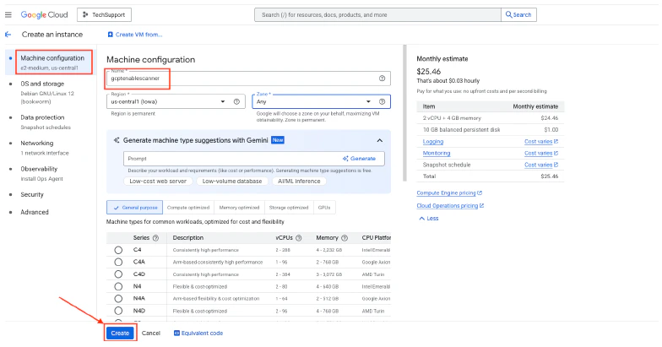Open the Equivalent code link
The height and width of the screenshot is (347, 662).
point(202,333)
